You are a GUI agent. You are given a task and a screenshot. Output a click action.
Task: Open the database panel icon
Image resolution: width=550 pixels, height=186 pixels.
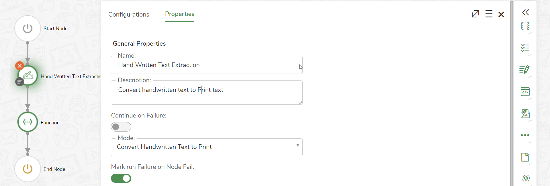[x=525, y=26]
